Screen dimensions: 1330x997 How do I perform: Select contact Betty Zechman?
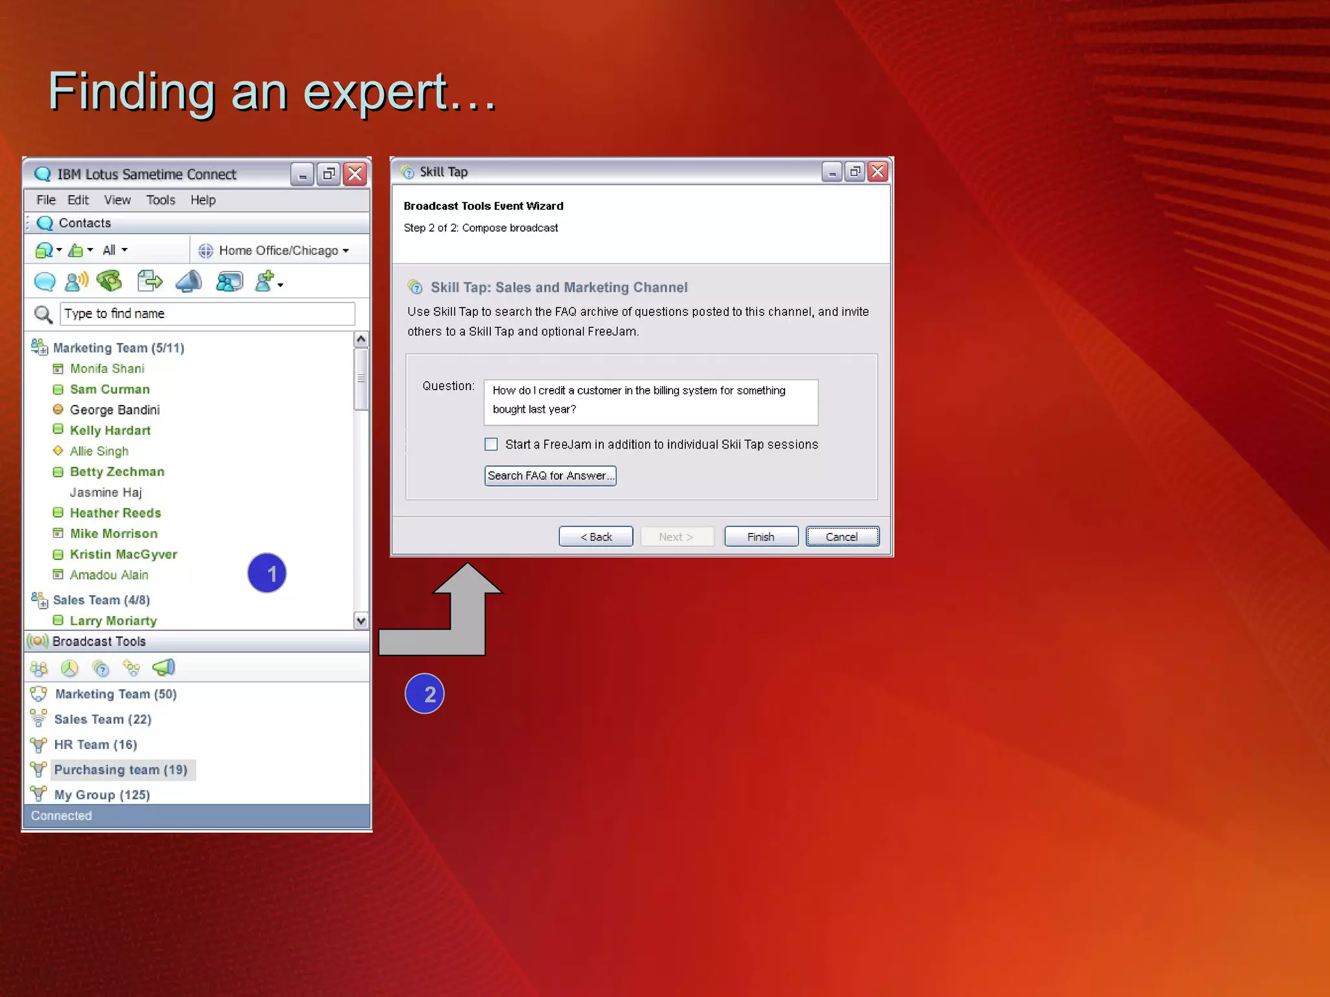pyautogui.click(x=117, y=472)
